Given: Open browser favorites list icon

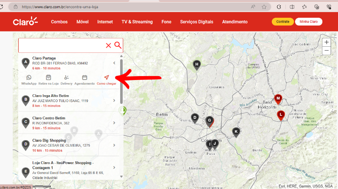Looking at the screenshot, I should pos(304,7).
